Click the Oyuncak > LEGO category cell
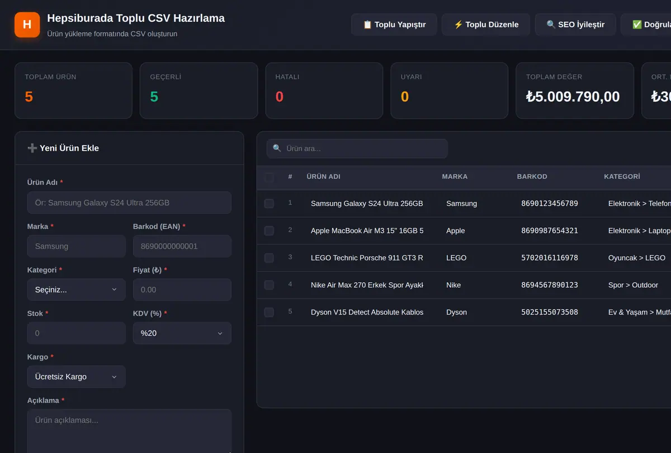This screenshot has width=671, height=453. pyautogui.click(x=637, y=258)
